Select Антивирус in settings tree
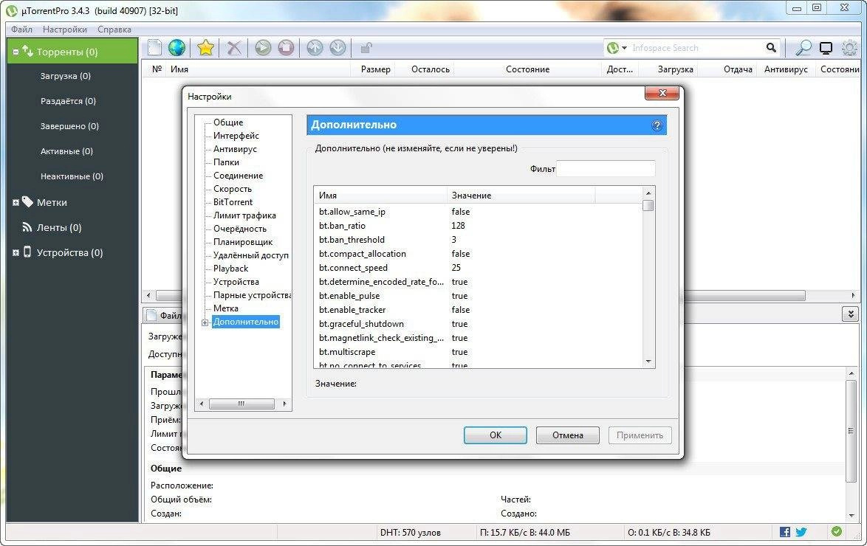The image size is (867, 546). click(x=235, y=148)
